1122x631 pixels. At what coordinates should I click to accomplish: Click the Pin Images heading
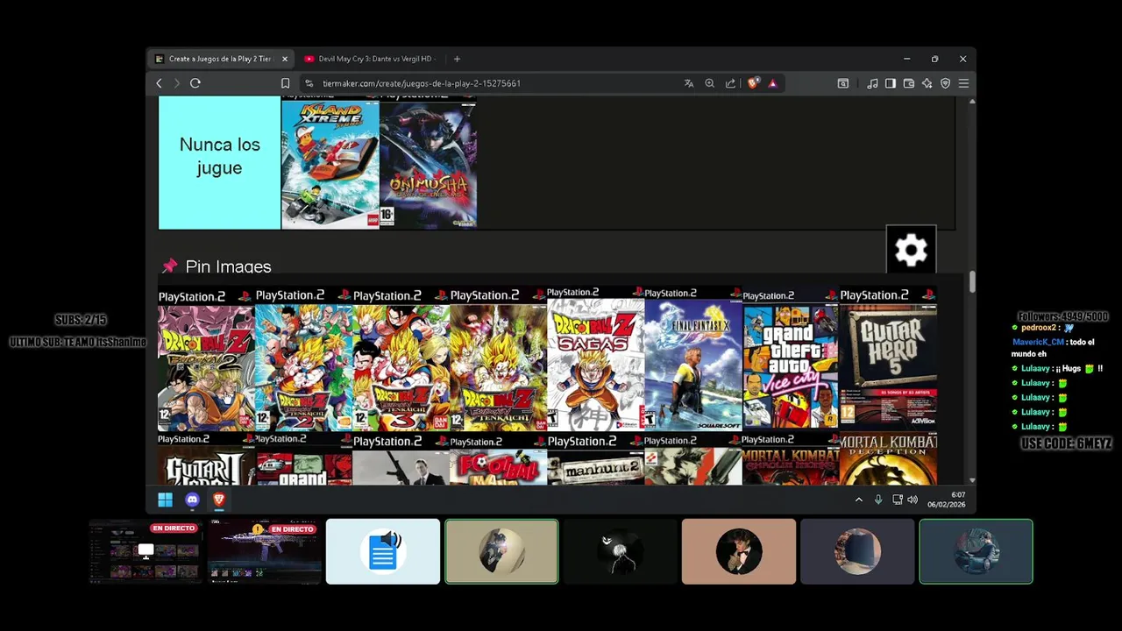pos(228,266)
